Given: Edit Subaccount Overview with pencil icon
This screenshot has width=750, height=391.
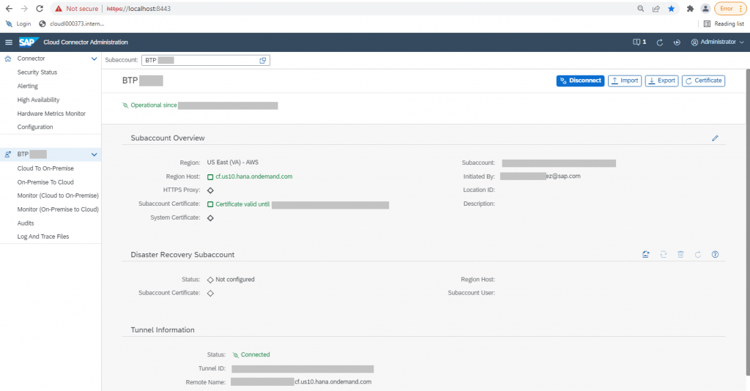Looking at the screenshot, I should [715, 138].
